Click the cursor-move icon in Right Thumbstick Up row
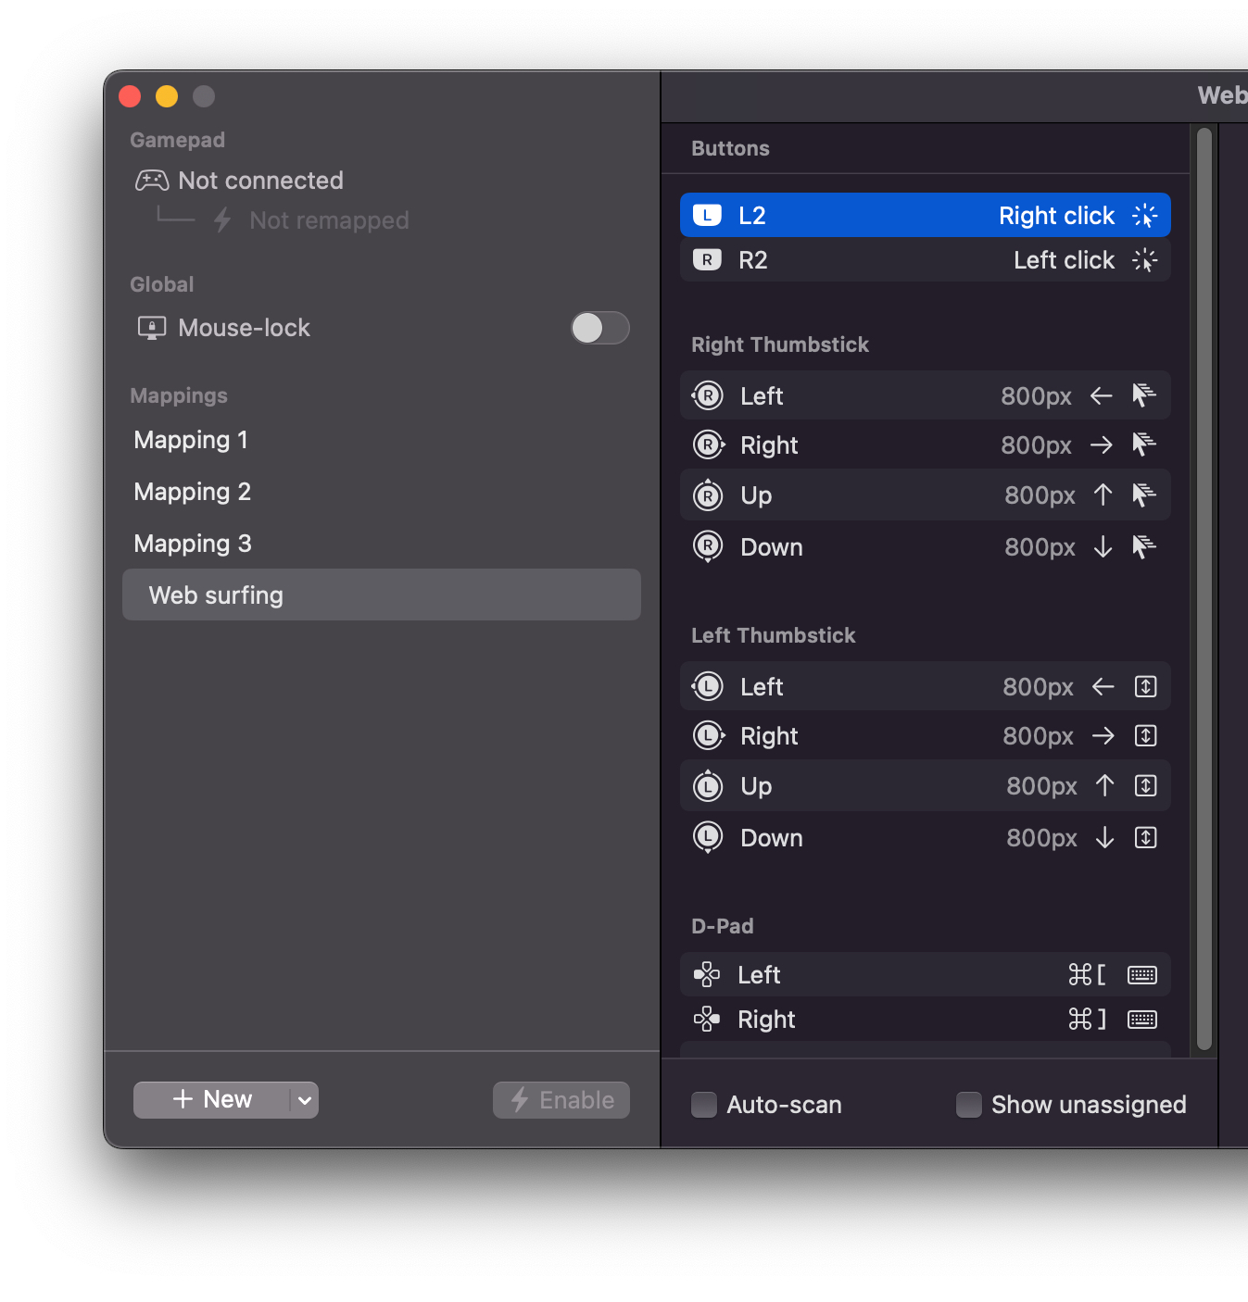The width and height of the screenshot is (1248, 1302). click(1144, 495)
